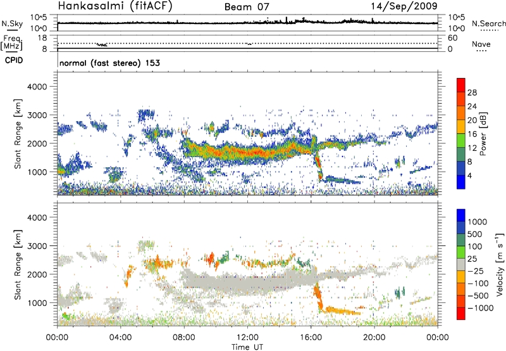
Task: Click 'Slant Range [km]' label of power panel
Action: click(x=18, y=134)
